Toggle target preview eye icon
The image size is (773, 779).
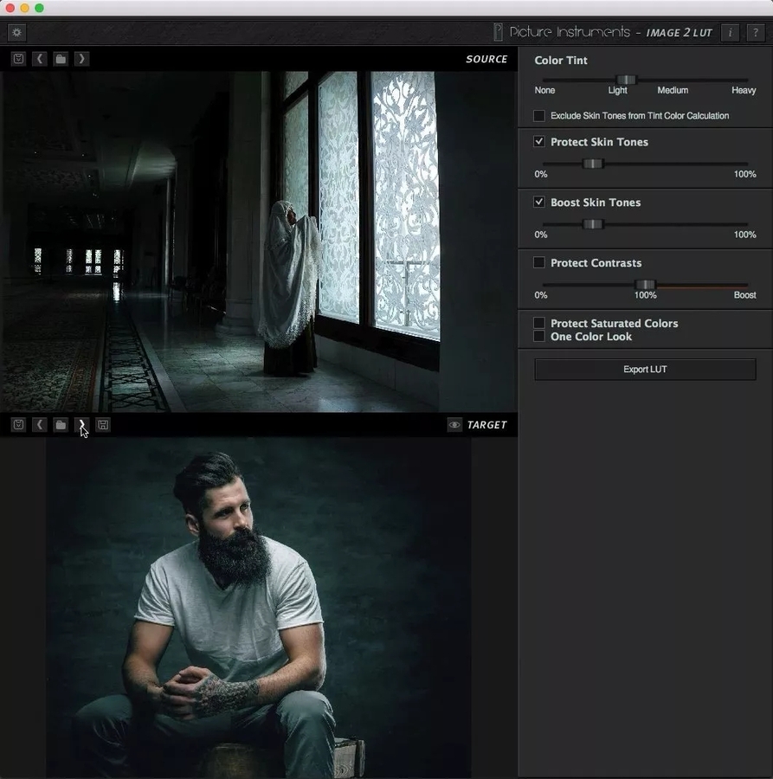click(x=454, y=425)
